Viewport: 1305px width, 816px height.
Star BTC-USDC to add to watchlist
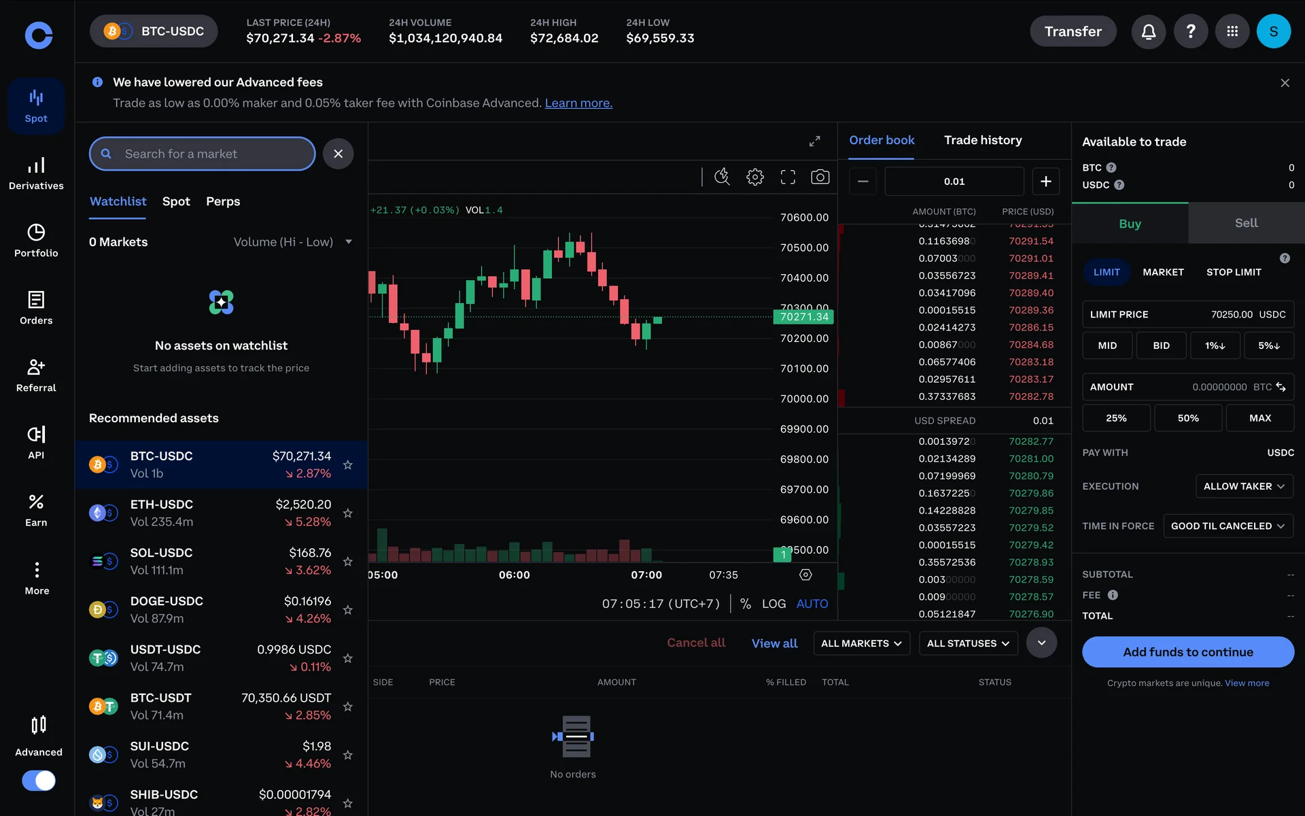point(347,465)
